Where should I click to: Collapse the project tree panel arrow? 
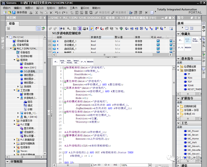[x=45, y=18]
